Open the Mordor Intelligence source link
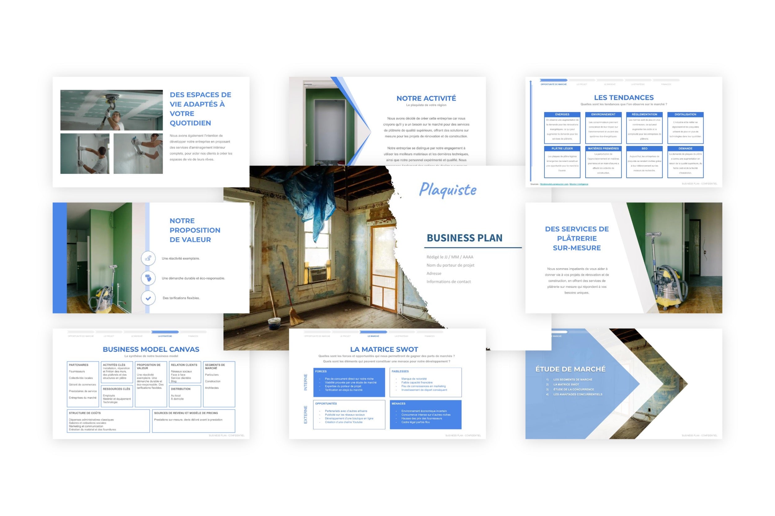This screenshot has width=775, height=516. tap(578, 184)
